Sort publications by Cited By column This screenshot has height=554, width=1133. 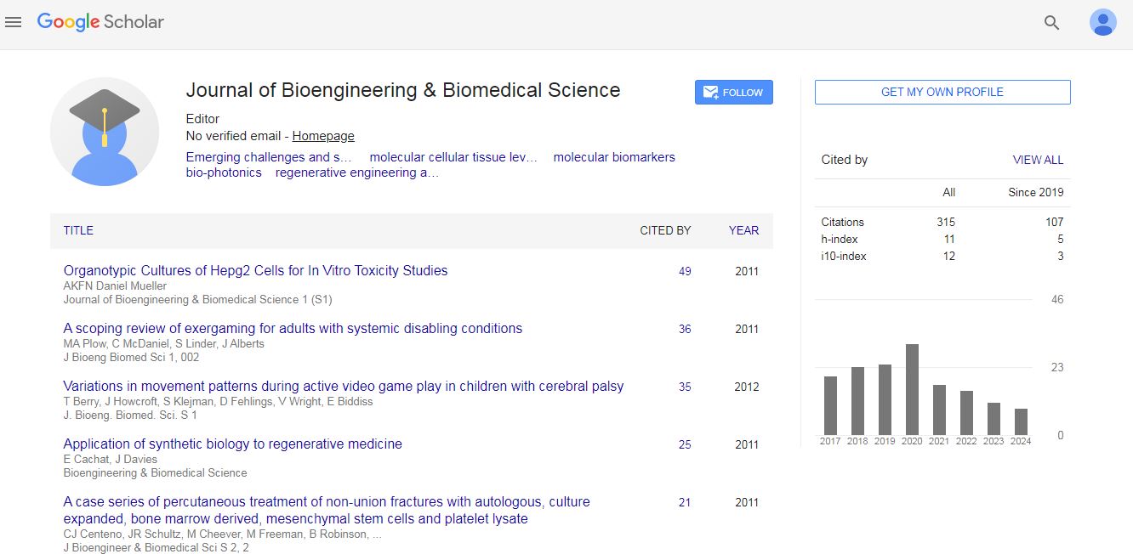point(665,230)
